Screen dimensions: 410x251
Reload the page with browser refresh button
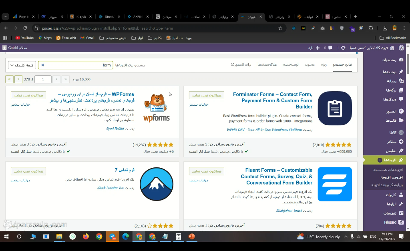tap(25, 28)
